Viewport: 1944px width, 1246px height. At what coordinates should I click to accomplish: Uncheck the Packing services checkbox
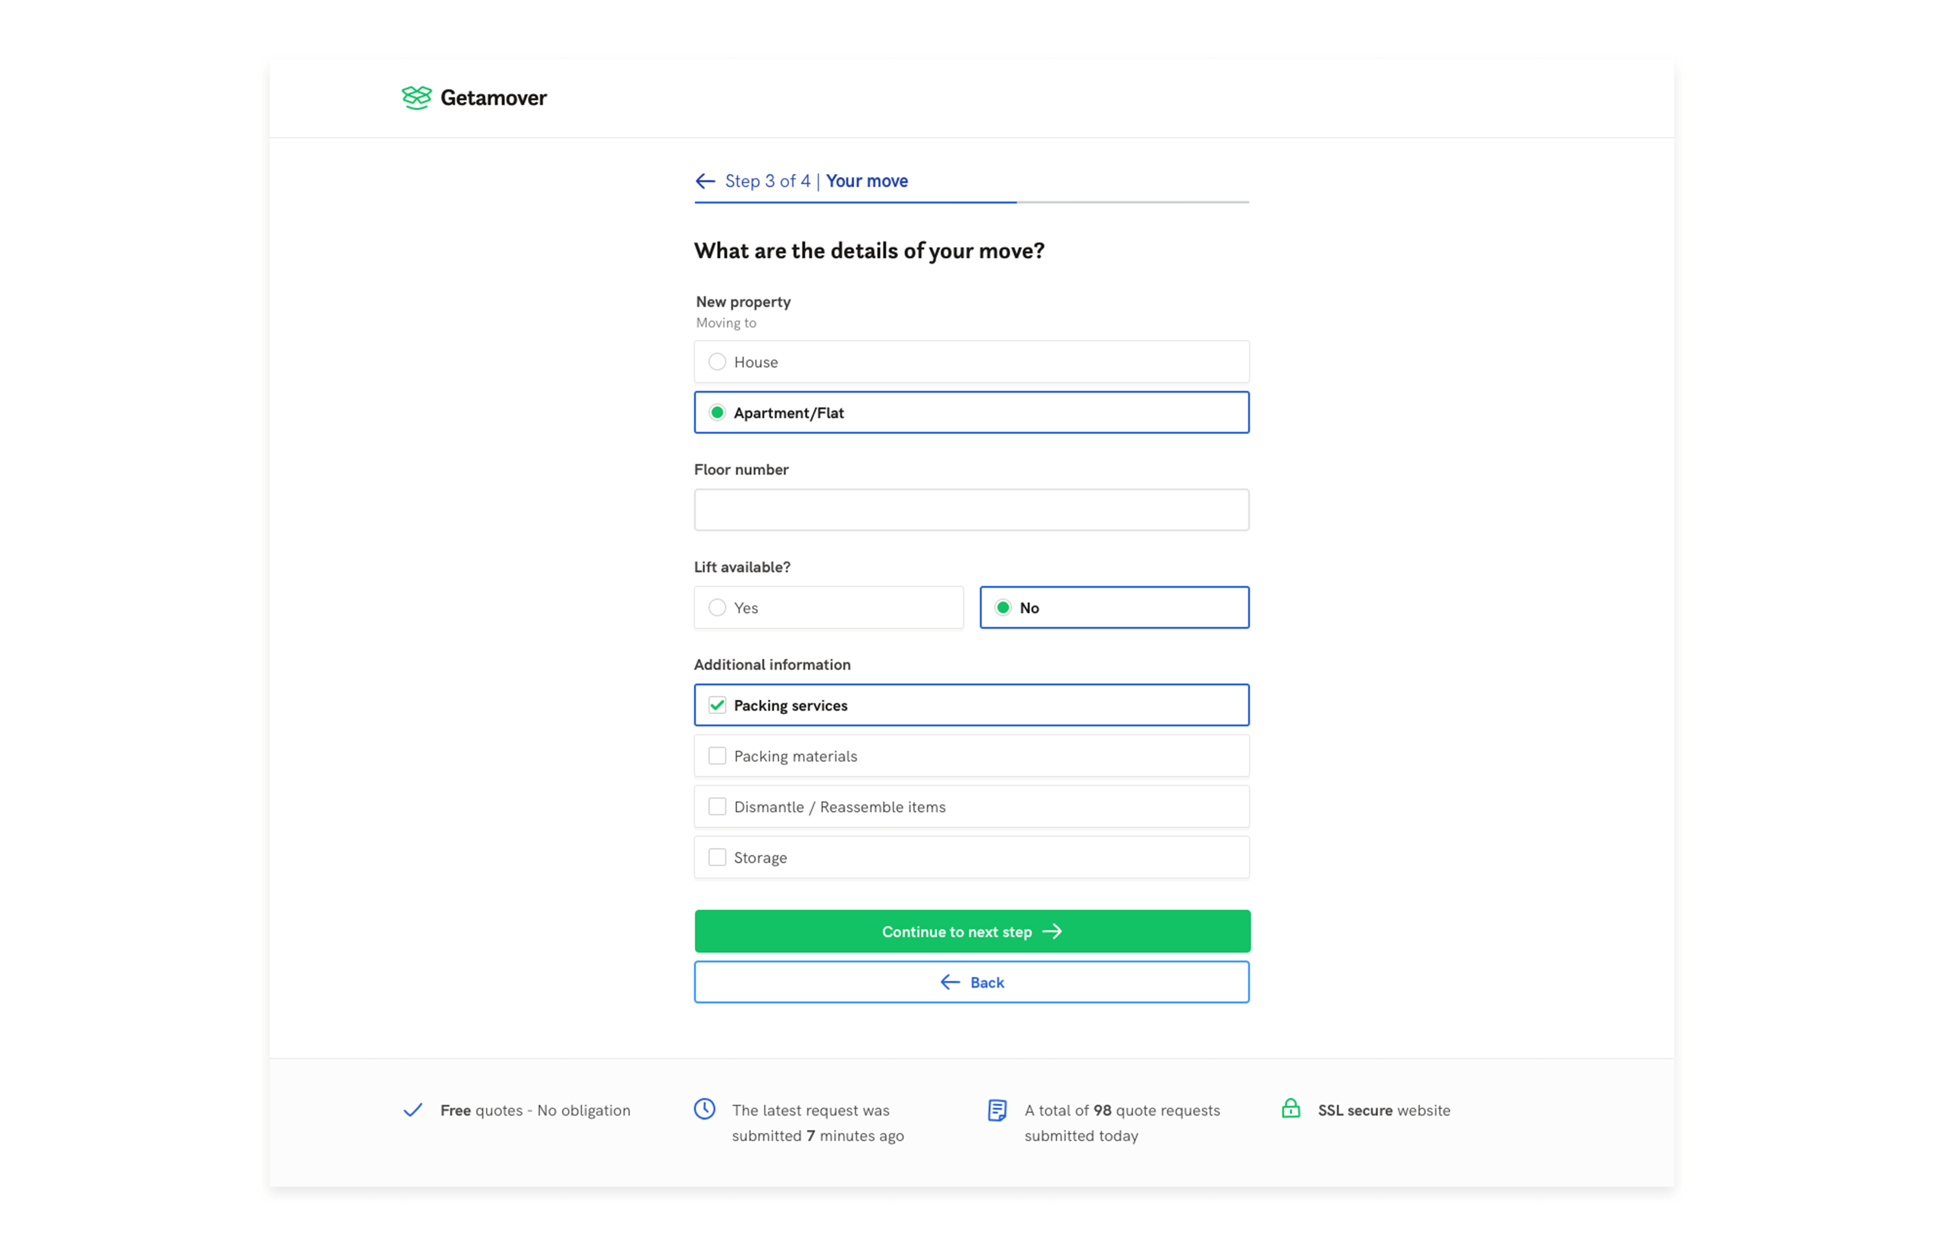[972, 706]
